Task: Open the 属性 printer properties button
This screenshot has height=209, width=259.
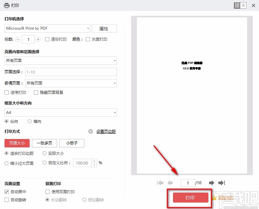Action: click(104, 28)
